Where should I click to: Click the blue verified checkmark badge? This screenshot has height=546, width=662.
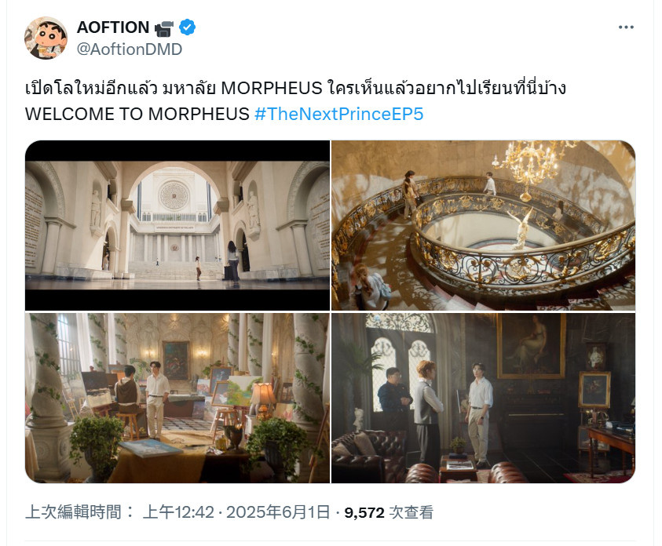(x=187, y=27)
